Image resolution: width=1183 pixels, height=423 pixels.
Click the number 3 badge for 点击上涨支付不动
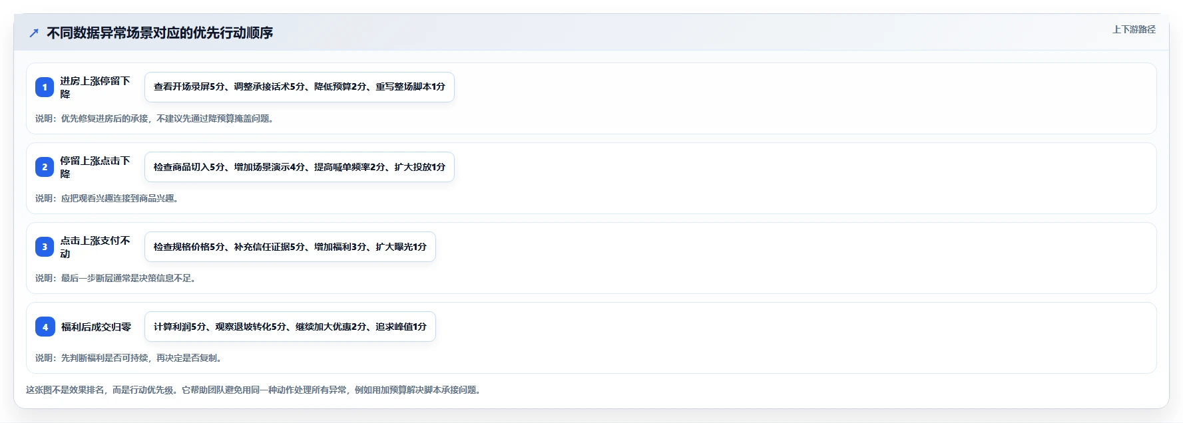(45, 247)
